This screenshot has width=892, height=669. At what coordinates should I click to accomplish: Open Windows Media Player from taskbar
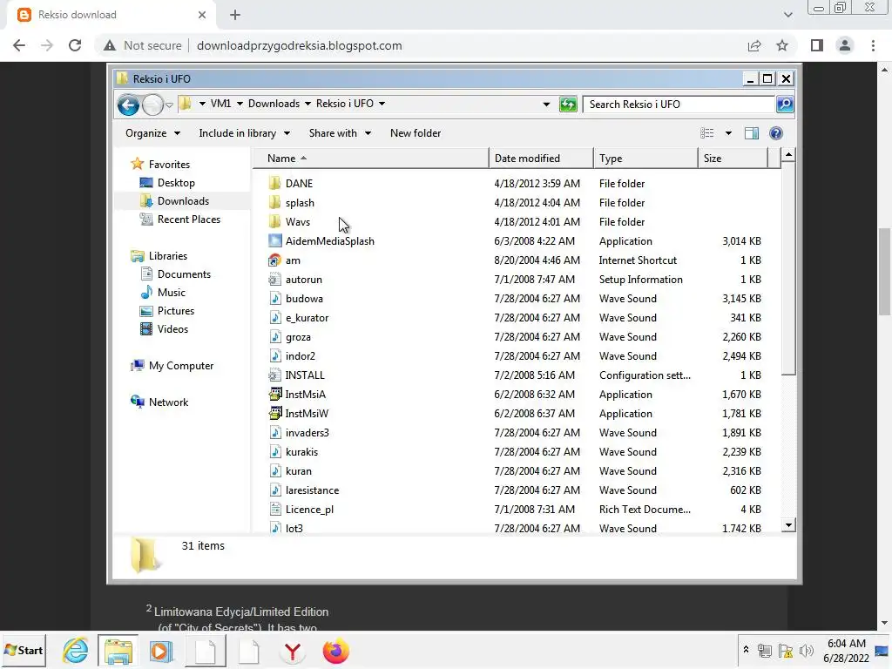tap(161, 651)
